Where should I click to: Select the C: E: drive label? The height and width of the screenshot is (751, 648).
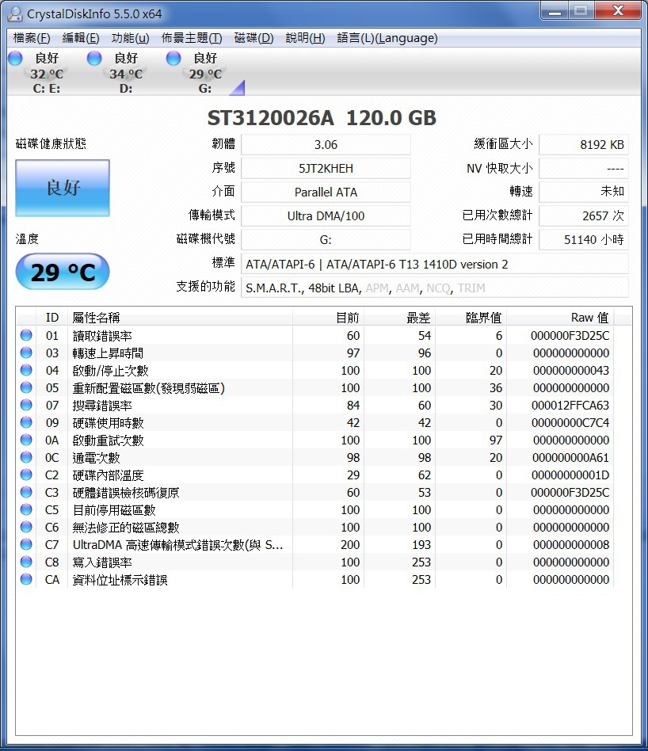(x=47, y=89)
